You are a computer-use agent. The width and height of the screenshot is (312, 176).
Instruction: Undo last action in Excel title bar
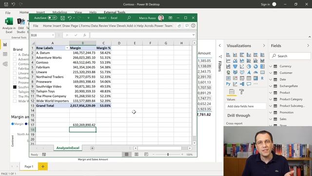(70, 18)
